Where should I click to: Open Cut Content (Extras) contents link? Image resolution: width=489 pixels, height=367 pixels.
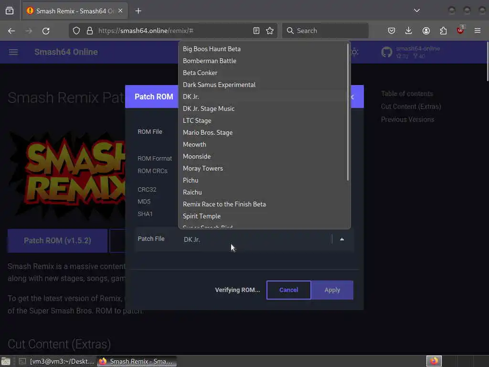pyautogui.click(x=411, y=107)
